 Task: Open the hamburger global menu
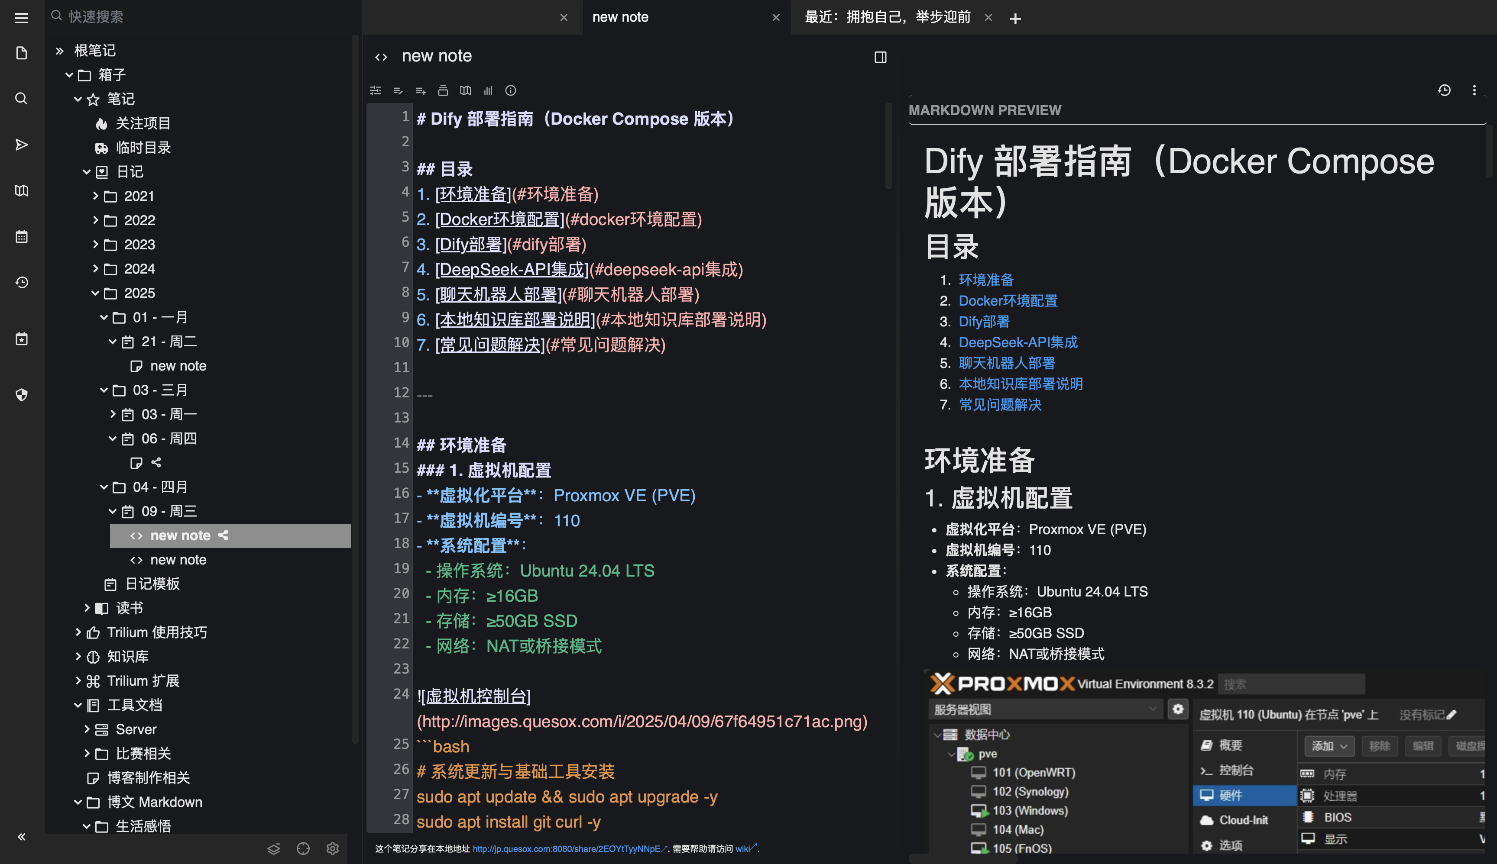[21, 18]
